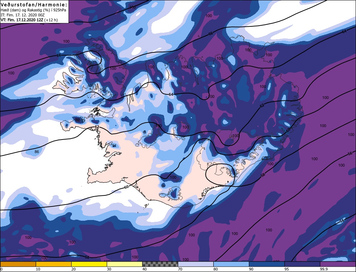Click the "70" legend scale value

click(x=180, y=269)
